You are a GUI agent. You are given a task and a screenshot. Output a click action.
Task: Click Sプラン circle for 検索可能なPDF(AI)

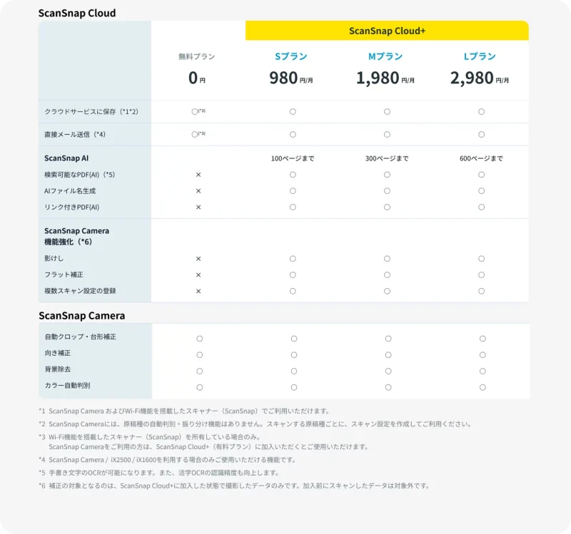293,175
